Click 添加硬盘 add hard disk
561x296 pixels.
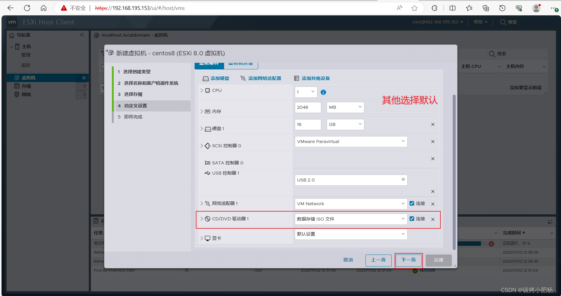coord(216,78)
